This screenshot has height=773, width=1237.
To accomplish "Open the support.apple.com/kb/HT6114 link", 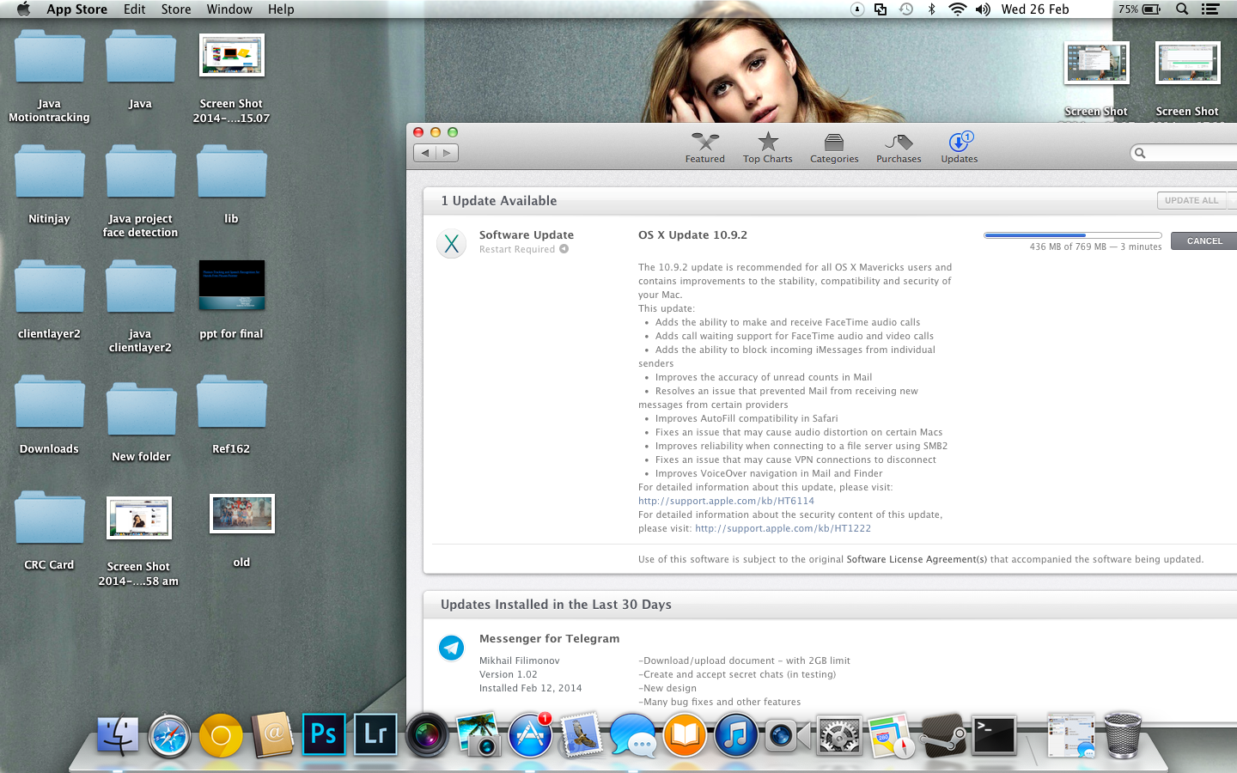I will click(x=726, y=501).
